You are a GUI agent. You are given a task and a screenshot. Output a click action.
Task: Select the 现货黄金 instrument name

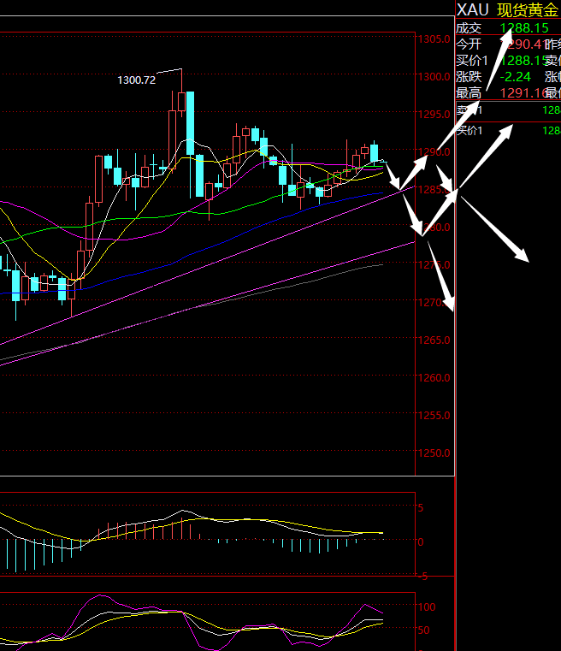pyautogui.click(x=528, y=10)
